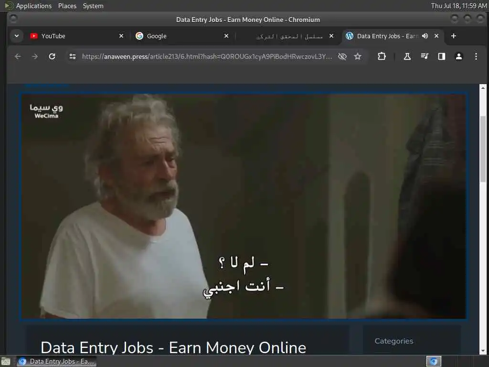Open the Chromium three-dot menu

pos(476,56)
